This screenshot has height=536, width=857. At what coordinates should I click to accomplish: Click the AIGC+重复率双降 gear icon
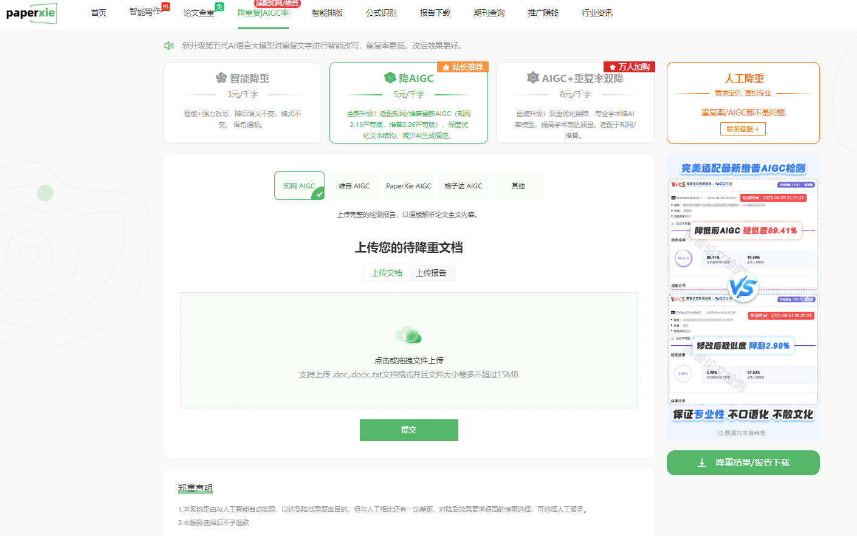[x=533, y=78]
